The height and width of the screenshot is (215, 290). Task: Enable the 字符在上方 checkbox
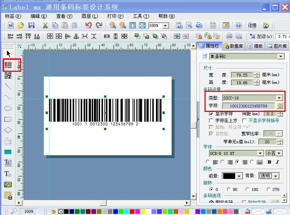coord(211,121)
